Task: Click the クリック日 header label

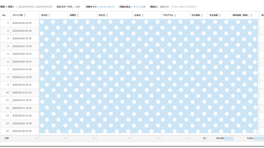Action: pyautogui.click(x=18, y=15)
